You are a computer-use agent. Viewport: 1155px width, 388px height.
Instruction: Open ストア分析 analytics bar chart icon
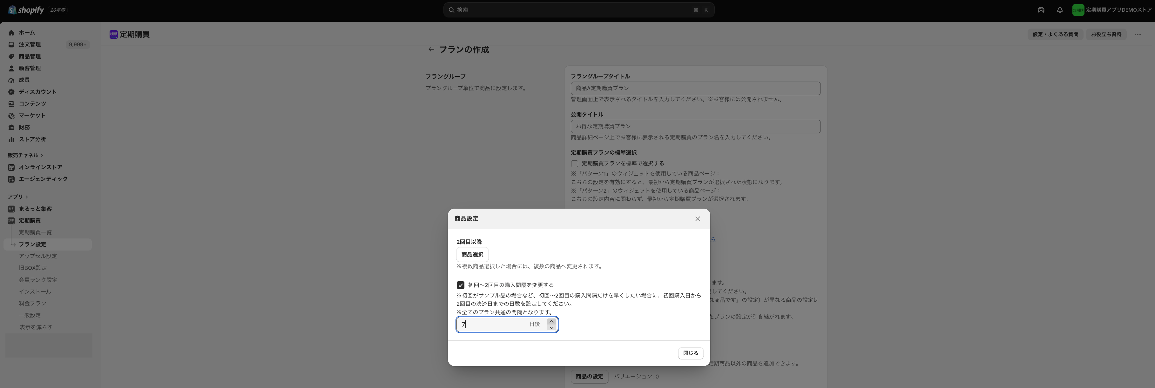11,139
